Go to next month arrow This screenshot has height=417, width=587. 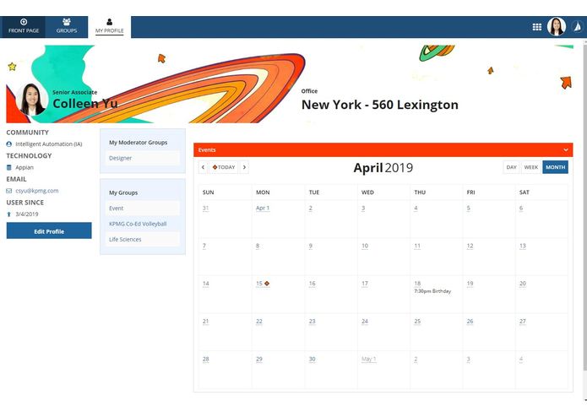pyautogui.click(x=244, y=167)
